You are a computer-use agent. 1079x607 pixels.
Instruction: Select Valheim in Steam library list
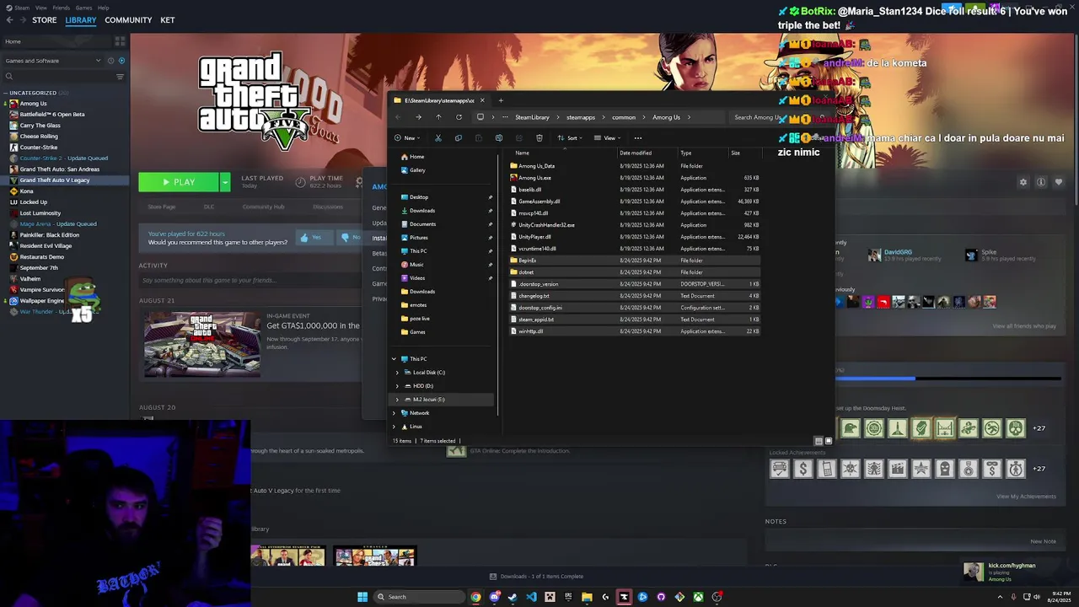click(30, 279)
